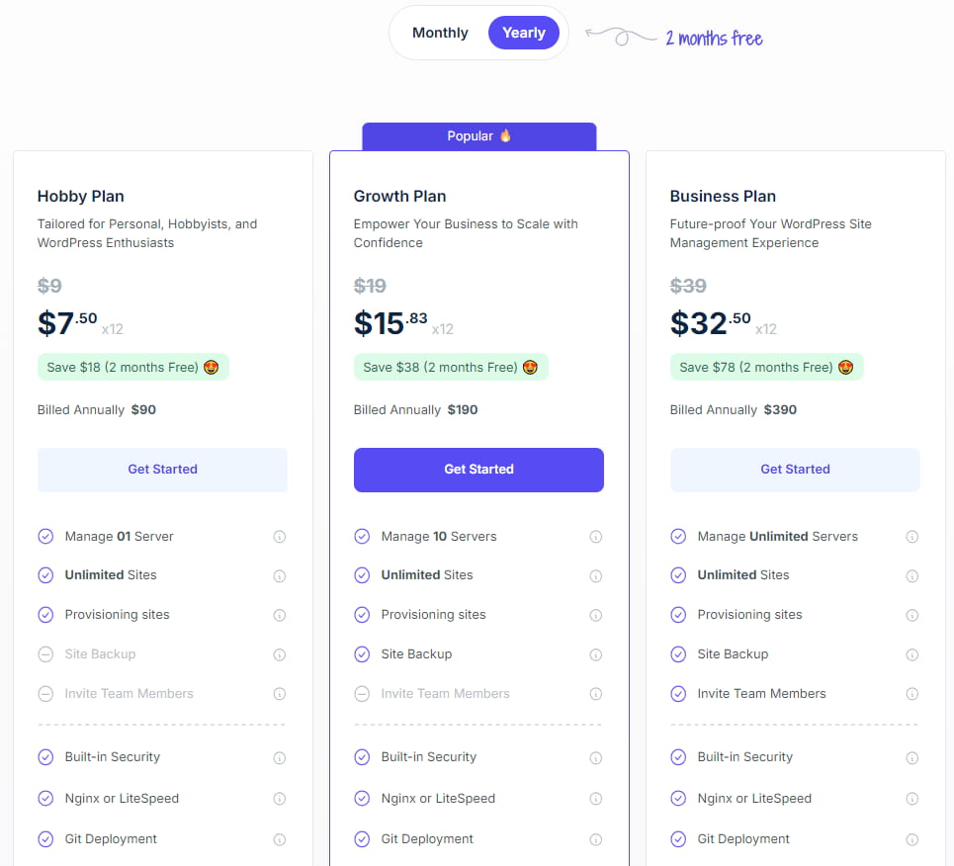Screen dimensions: 954x866
Task: Click Get Started on Hobby Plan
Action: pos(162,470)
